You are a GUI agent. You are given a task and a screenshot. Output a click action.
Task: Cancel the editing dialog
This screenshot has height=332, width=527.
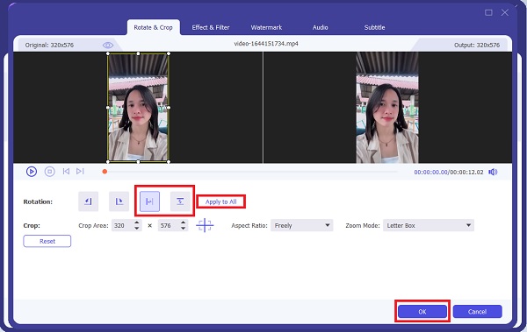(477, 312)
